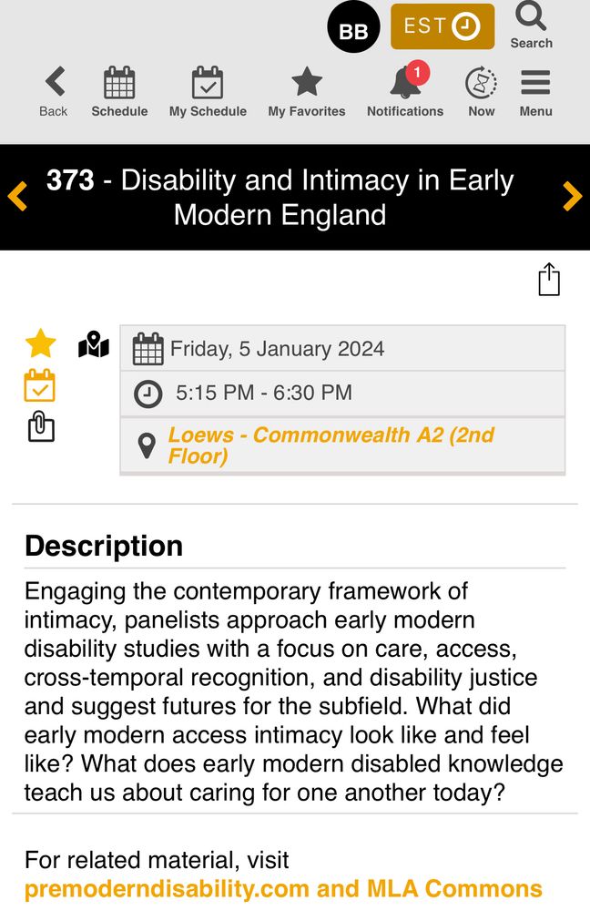Open your BB profile avatar
This screenshot has height=911, width=590.
coord(353,26)
